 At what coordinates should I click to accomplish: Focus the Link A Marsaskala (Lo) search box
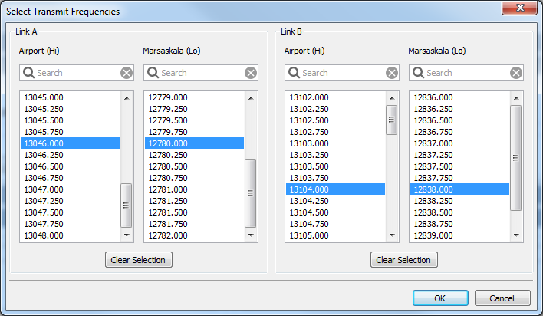201,73
